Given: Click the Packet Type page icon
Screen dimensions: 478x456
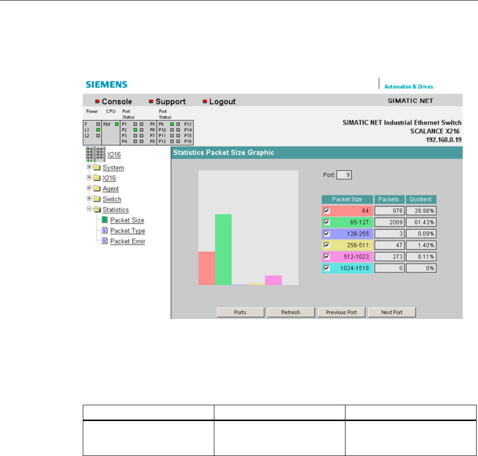Looking at the screenshot, I should tap(105, 230).
